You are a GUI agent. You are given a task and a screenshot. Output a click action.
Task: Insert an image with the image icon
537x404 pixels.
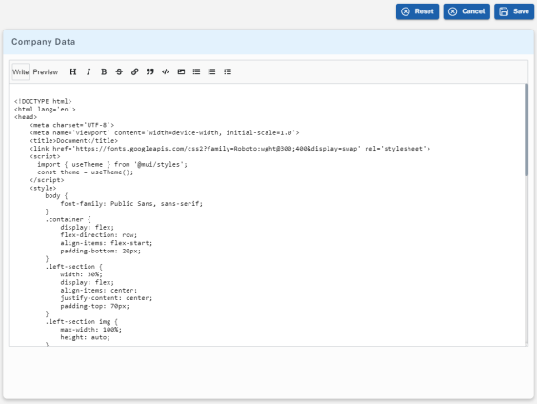point(181,71)
